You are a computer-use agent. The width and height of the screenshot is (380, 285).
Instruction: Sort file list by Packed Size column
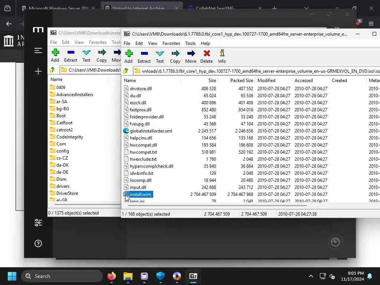[x=236, y=81]
